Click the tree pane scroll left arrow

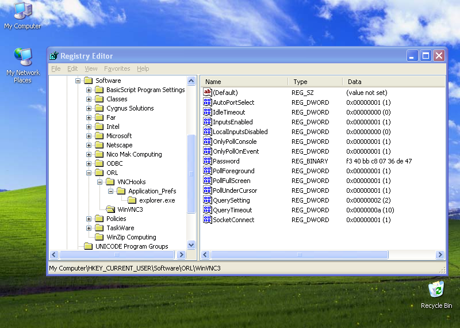(54, 254)
